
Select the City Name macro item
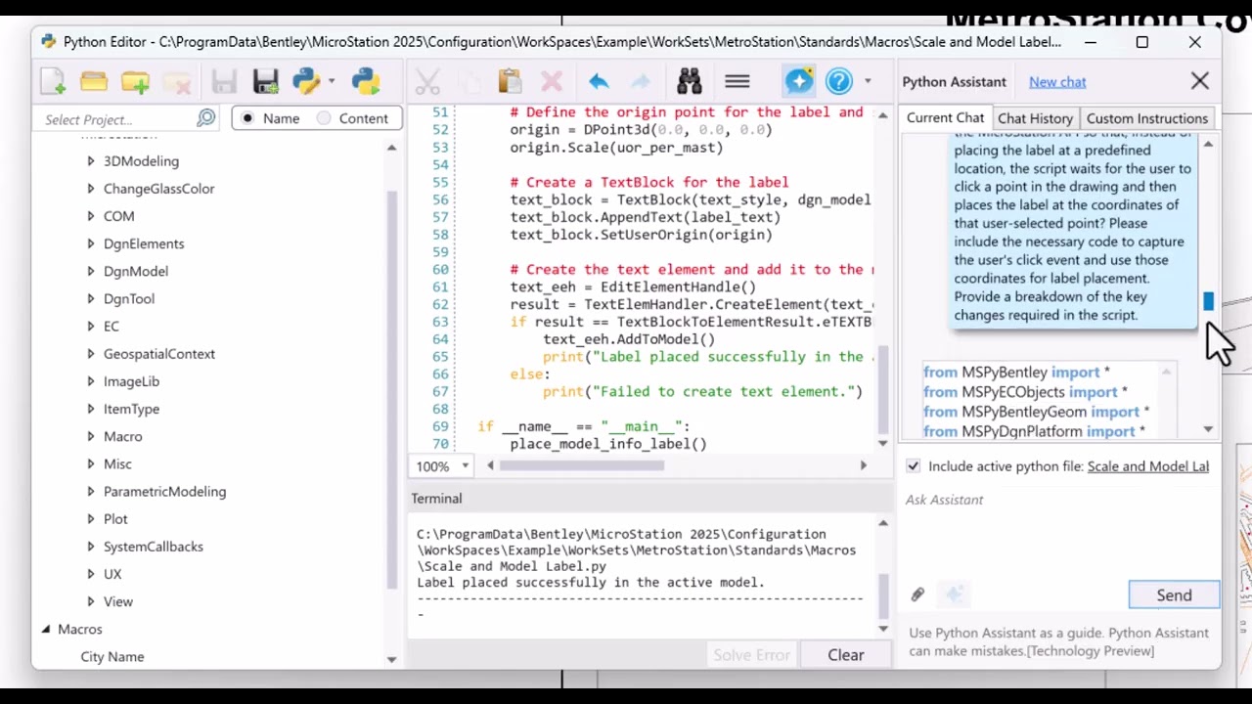tap(112, 656)
